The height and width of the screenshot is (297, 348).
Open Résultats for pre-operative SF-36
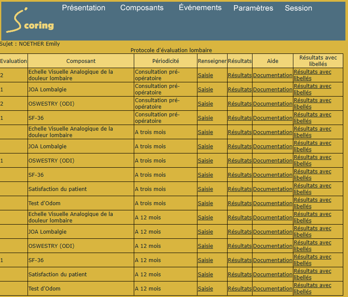click(240, 118)
